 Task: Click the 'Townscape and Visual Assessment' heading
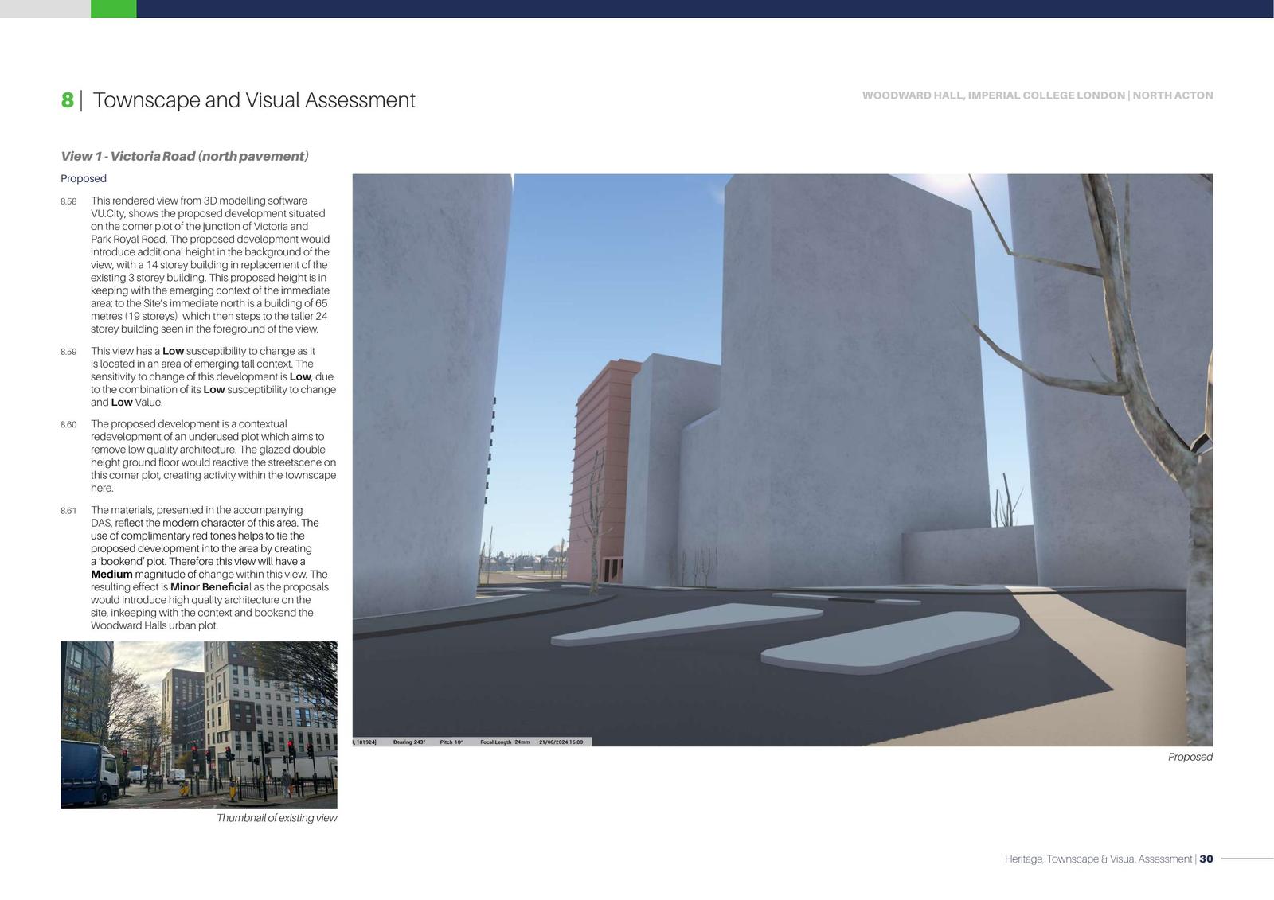(x=254, y=100)
